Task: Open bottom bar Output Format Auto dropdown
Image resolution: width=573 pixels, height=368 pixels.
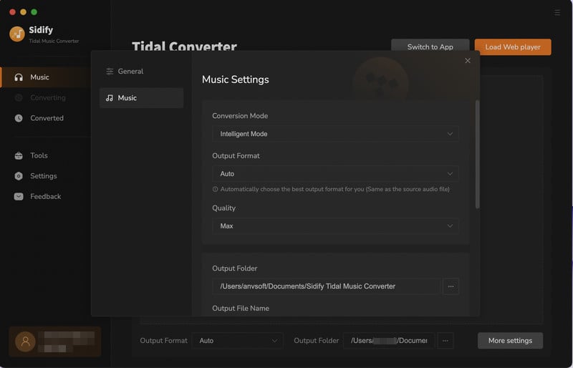Action: tap(237, 341)
